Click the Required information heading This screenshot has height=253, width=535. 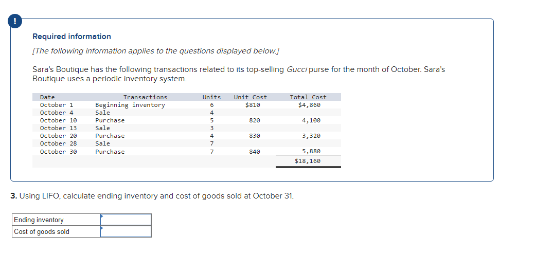[72, 37]
